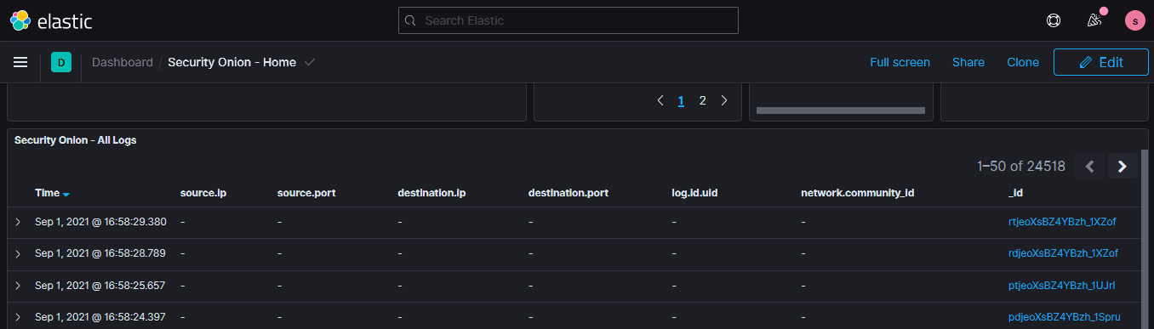Click timestamp Sep 1, 2021 @ 16:58:29.380
Screen dimensions: 1154x329
(100, 222)
